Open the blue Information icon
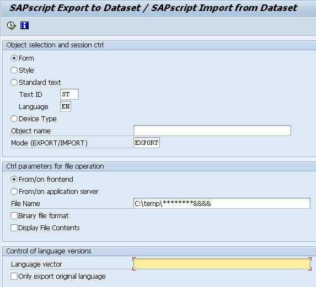The image size is (316, 287). (24, 25)
